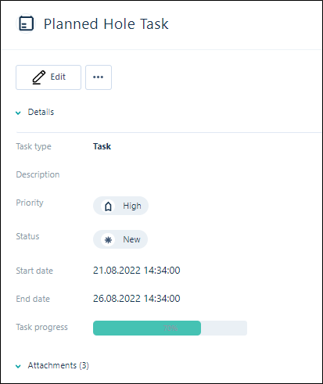Click the end date value 26.08.2022
The image size is (323, 384).
[x=137, y=299]
